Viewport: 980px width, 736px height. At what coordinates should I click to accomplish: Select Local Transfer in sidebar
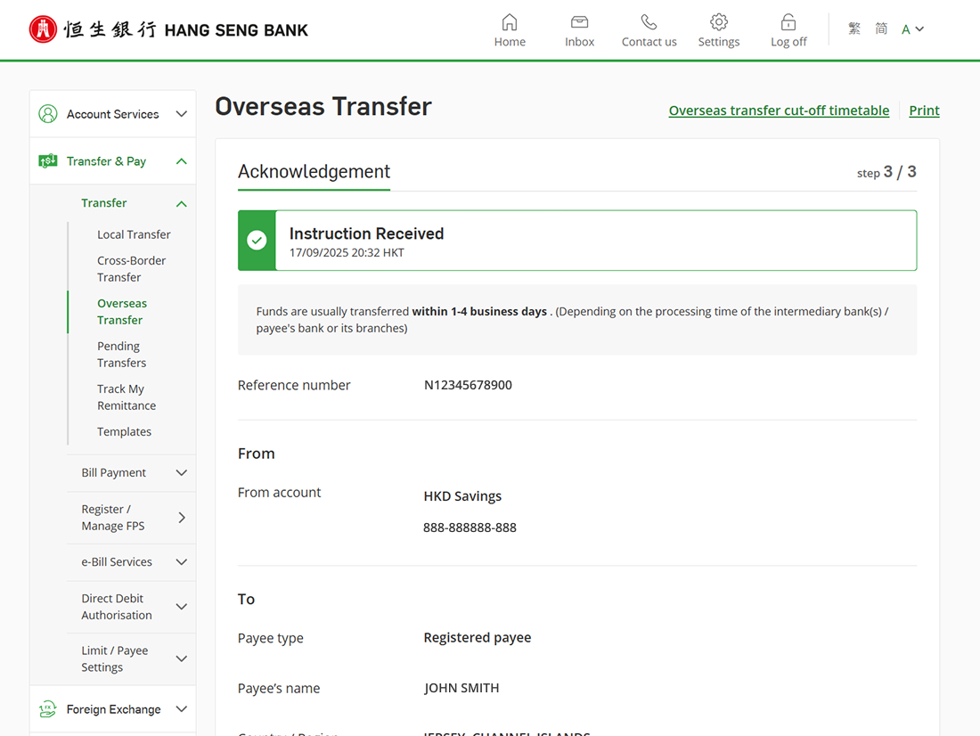click(134, 234)
